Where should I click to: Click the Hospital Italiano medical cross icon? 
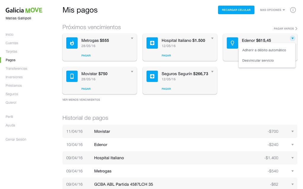[x=152, y=43]
